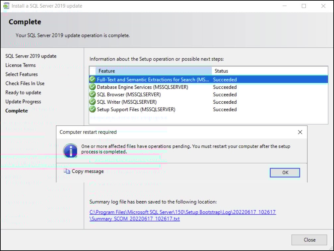Click the Ready to update step
Viewport: 334px width, 251px height.
[23, 92]
